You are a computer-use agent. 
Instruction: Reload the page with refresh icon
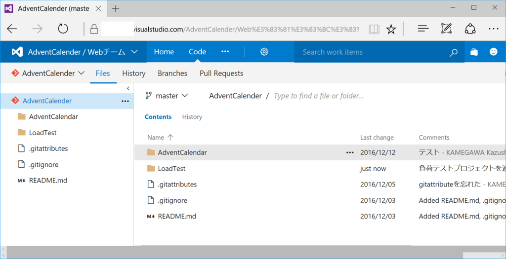click(63, 29)
